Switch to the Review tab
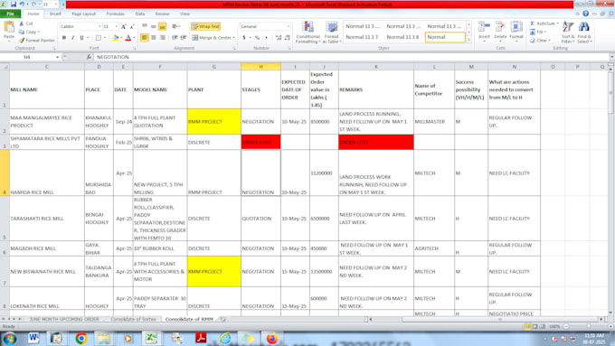The height and width of the screenshot is (346, 615). (x=163, y=14)
